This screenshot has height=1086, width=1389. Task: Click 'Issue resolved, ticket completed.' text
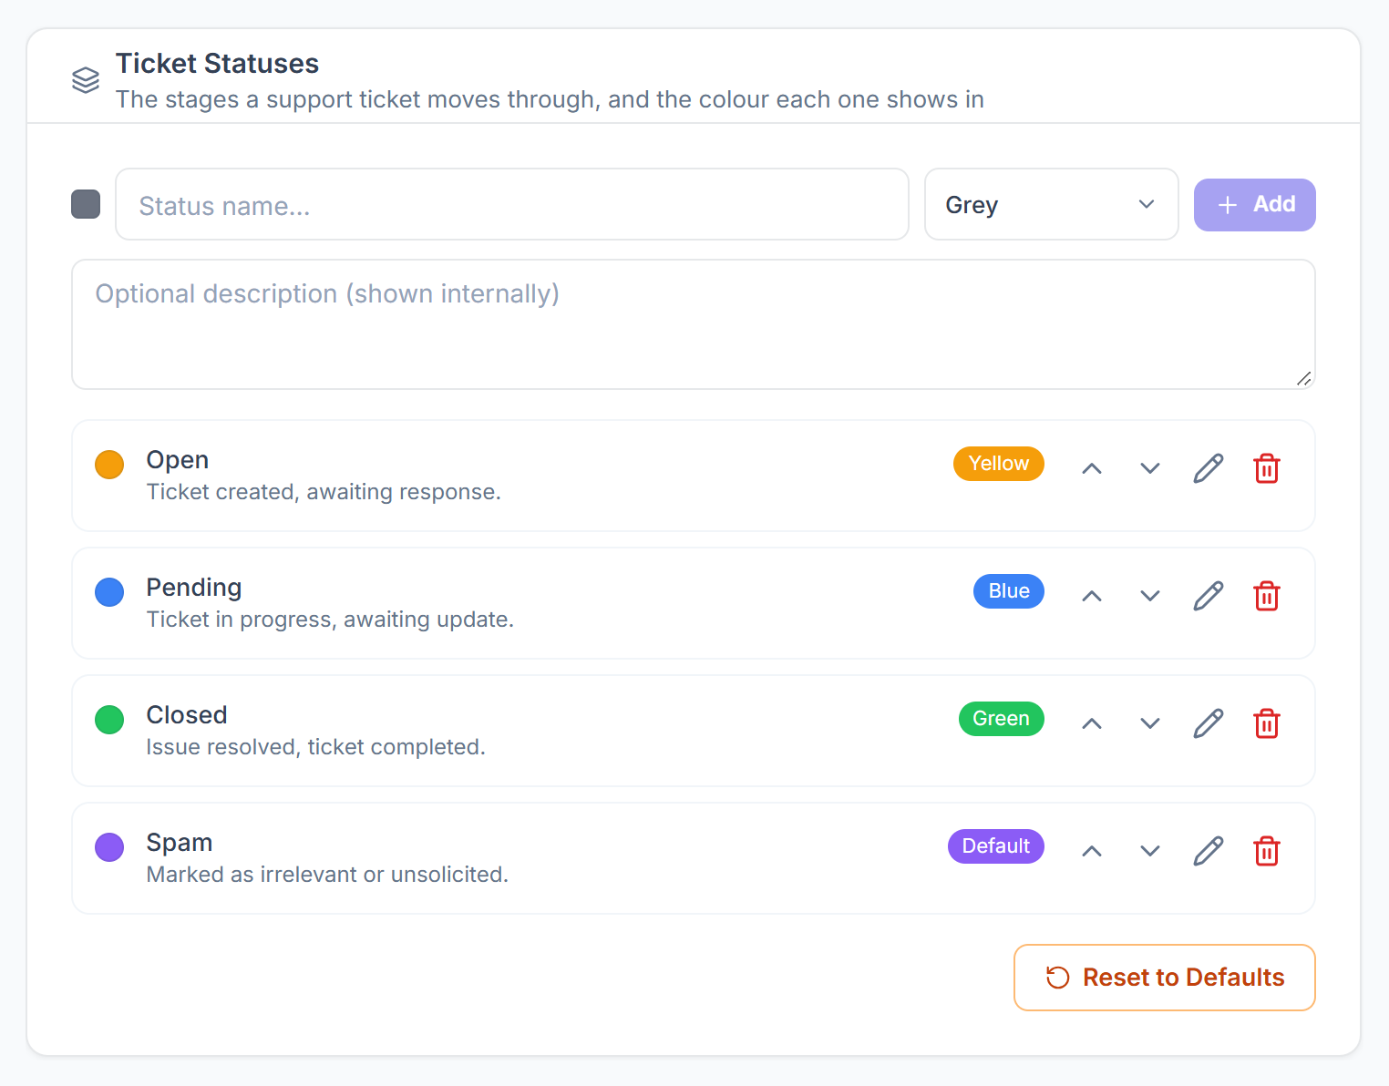[x=315, y=747]
